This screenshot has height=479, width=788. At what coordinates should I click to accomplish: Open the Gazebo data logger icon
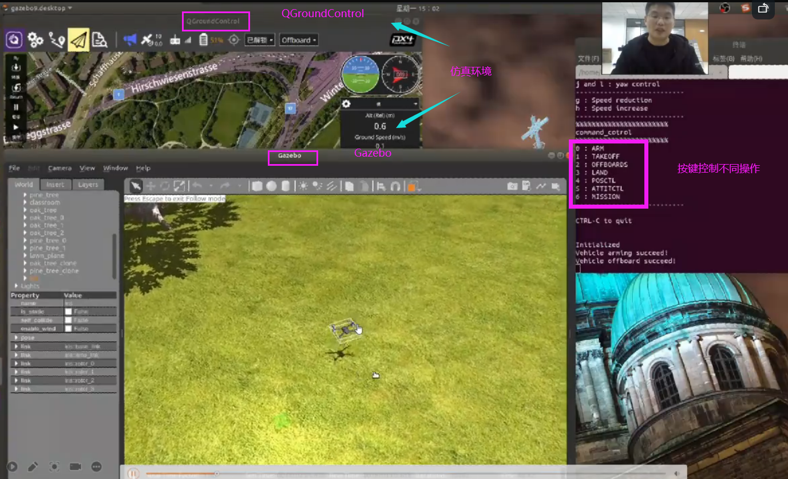point(526,186)
